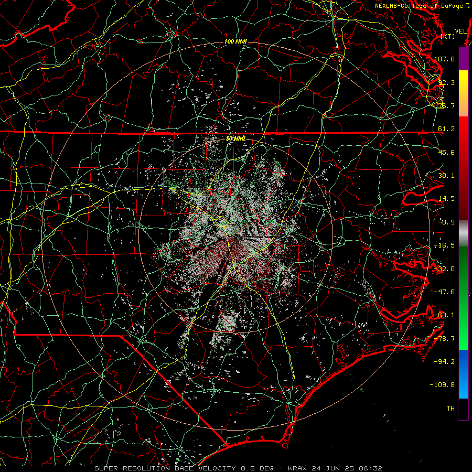This screenshot has height=472, width=472.
Task: Click the Super-Resolution Base Velocity caption
Action: coord(239,468)
